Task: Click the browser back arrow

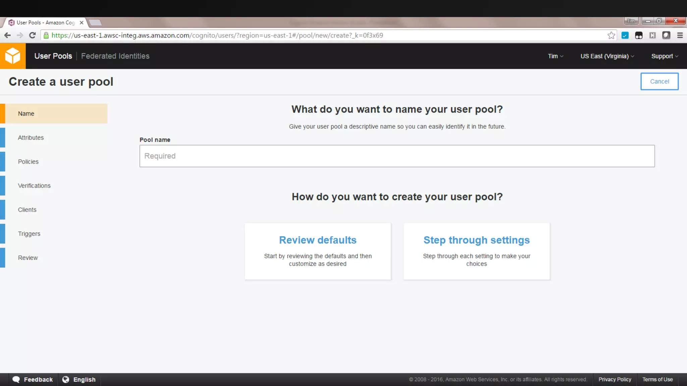Action: click(7, 36)
